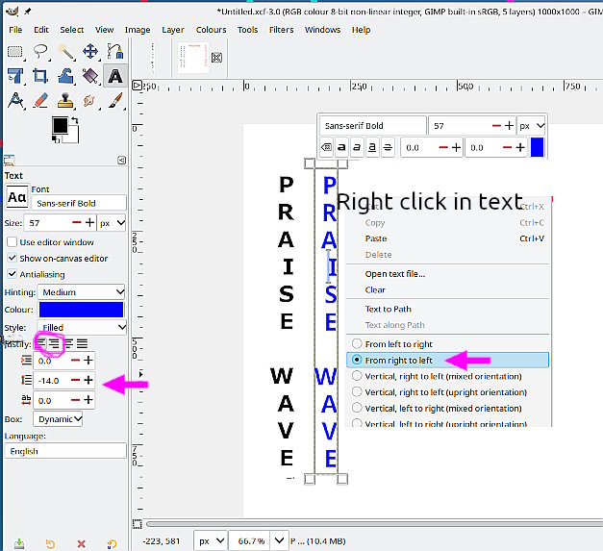Select the Fuzzy Select magic wand tool
603x551 pixels.
coord(65,52)
